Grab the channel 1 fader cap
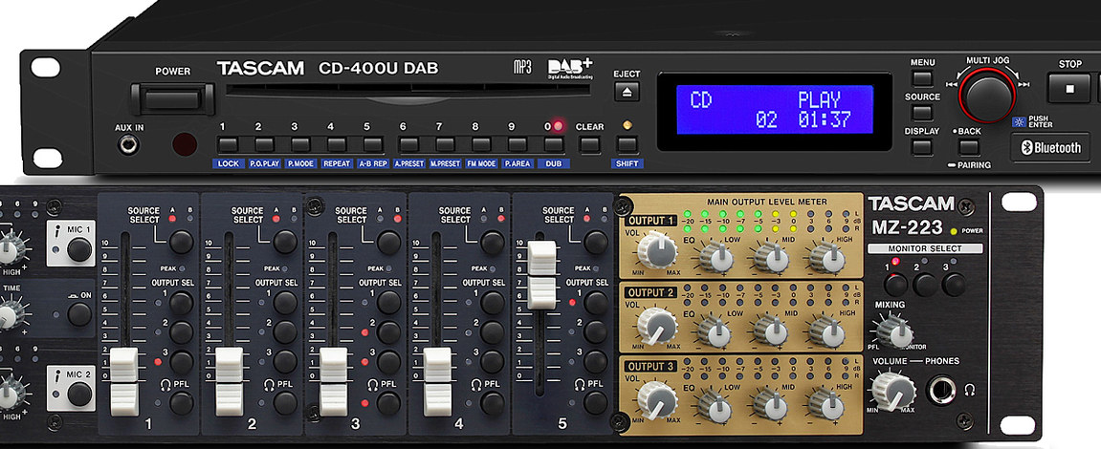The height and width of the screenshot is (449, 1101). point(125,381)
